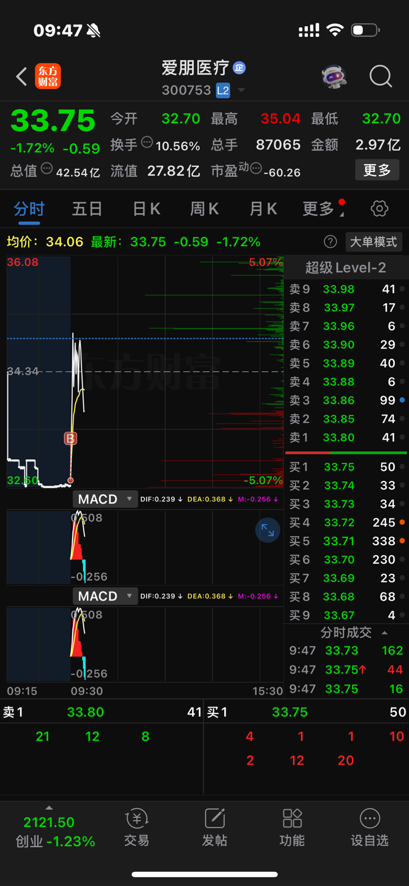409x886 pixels.
Task: Select 买7 order row at 33.69
Action: click(x=346, y=578)
